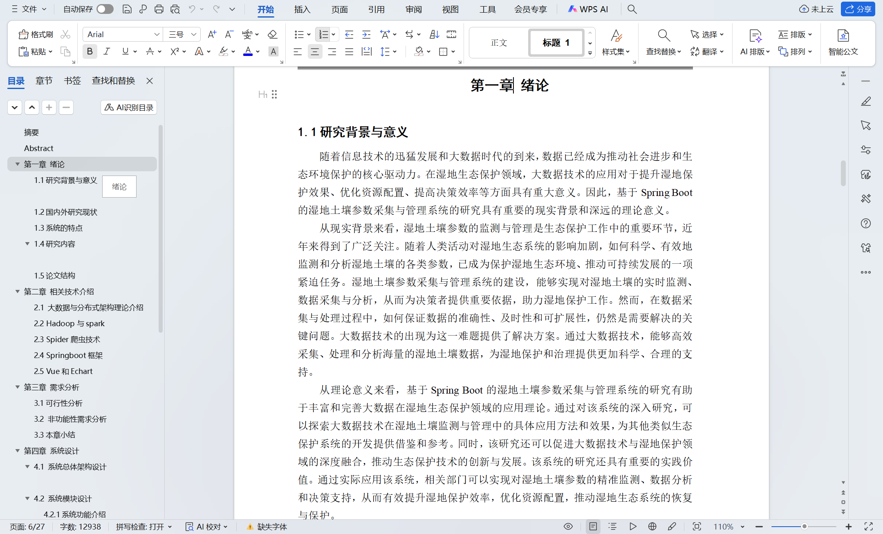
Task: Click the copy icon next to paste
Action: tap(65, 51)
